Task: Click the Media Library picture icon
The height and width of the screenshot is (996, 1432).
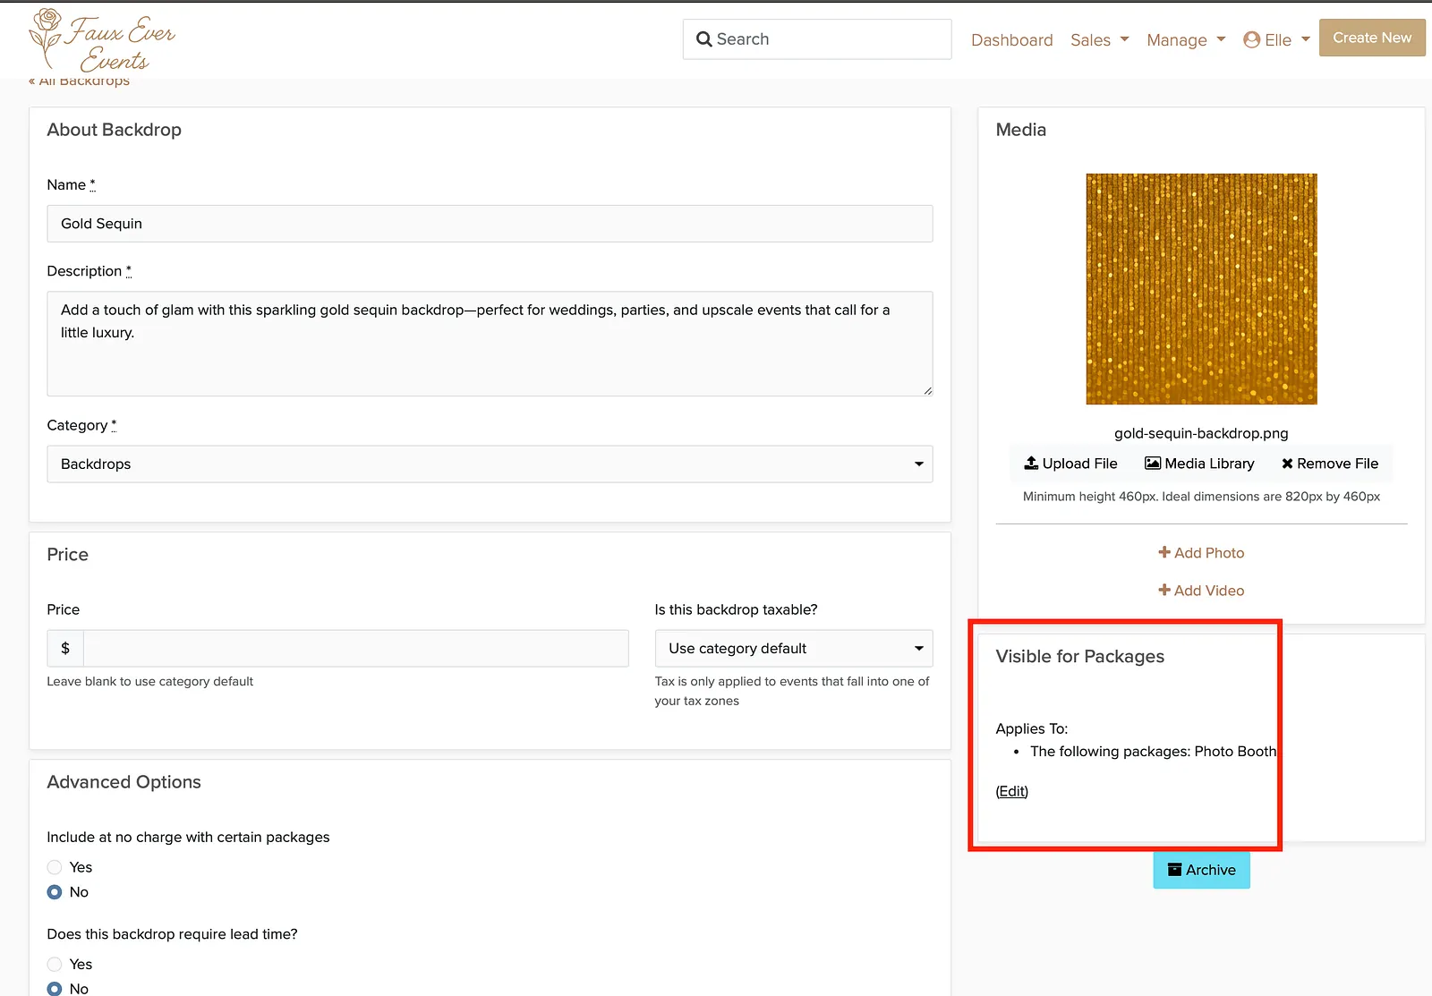Action: (1153, 464)
